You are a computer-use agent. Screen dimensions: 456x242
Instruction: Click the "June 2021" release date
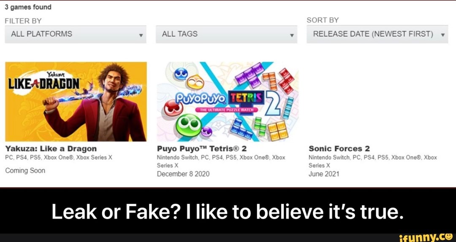click(x=324, y=174)
